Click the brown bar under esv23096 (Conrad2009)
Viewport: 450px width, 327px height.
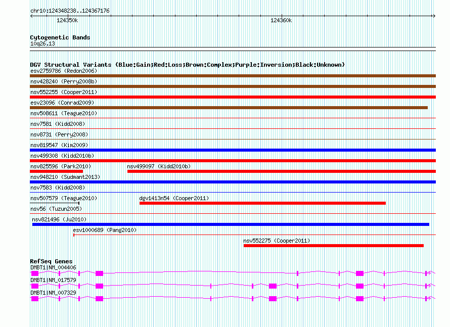point(229,108)
